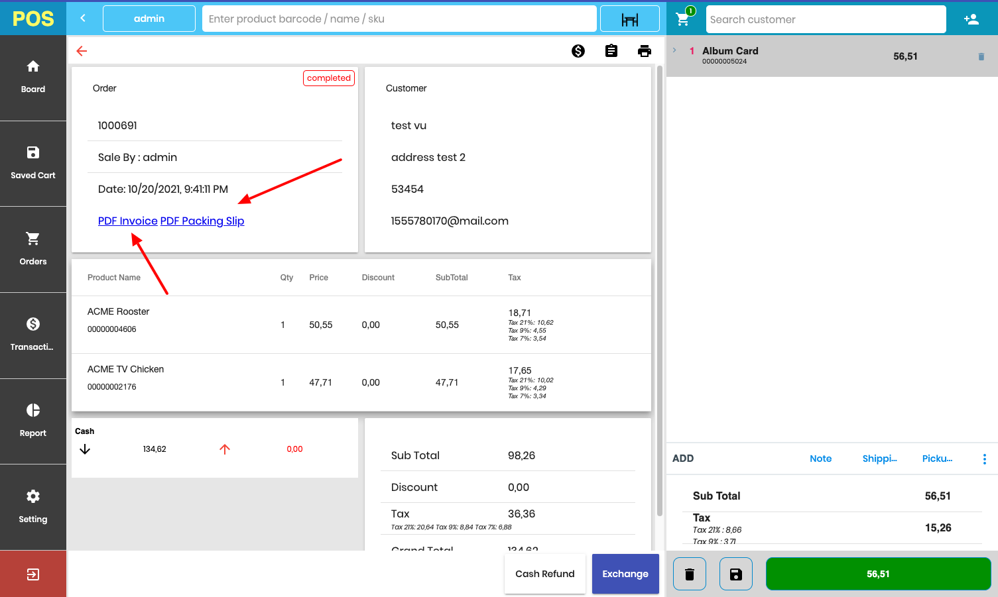This screenshot has height=597, width=998.
Task: Click the Album Card item name
Action: [730, 51]
